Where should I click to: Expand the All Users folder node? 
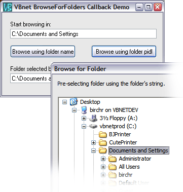pyautogui.click(x=103, y=167)
